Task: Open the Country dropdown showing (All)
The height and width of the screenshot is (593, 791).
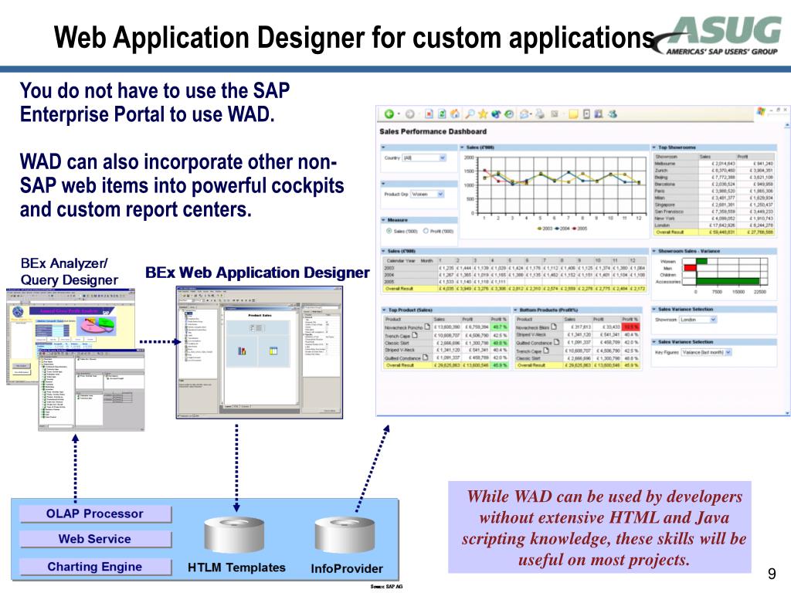Action: coord(424,158)
